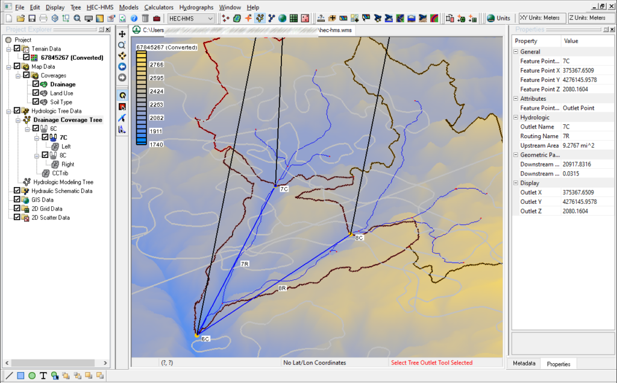This screenshot has height=383, width=617.
Task: Collapse the Drainage Coverage Tree node
Action: click(x=17, y=120)
